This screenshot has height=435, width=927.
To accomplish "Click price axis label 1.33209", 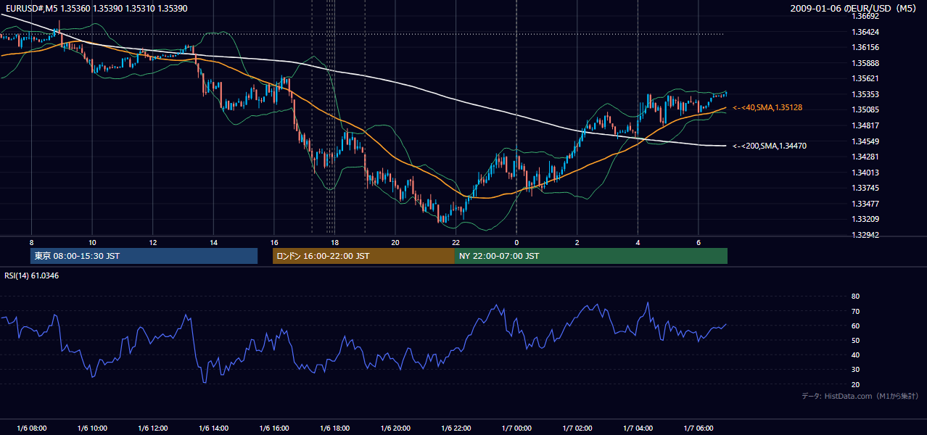I will [865, 219].
